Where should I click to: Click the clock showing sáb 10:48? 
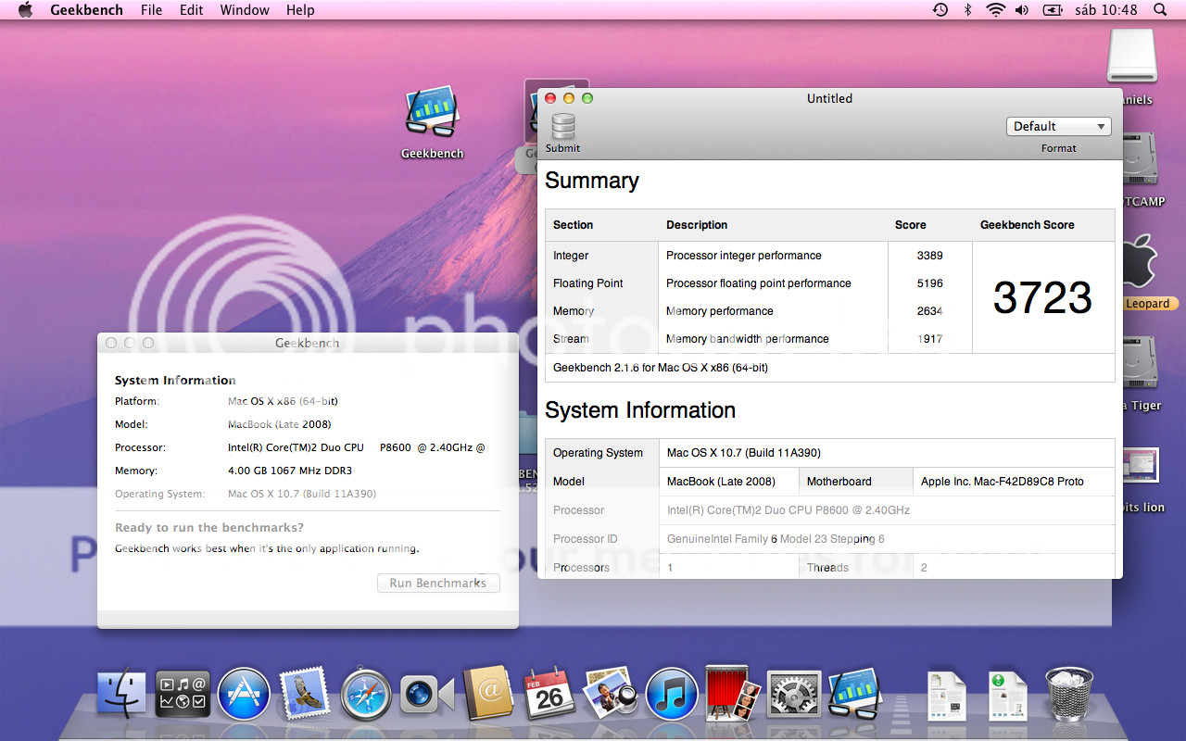1106,9
